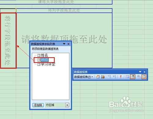Toggle the Always Display Items icon

click(x=132, y=77)
